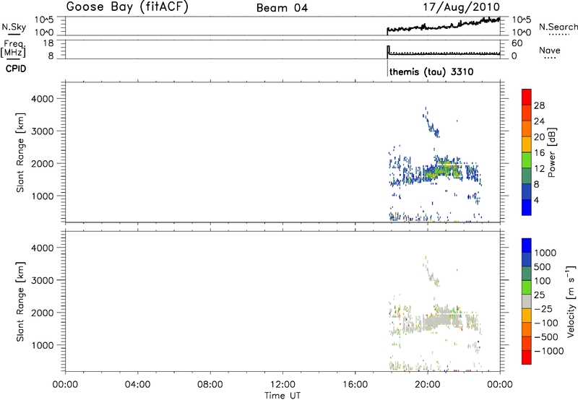578x400 pixels.
Task: Click the gray segment of velocity colorbar
Action: tap(527, 301)
